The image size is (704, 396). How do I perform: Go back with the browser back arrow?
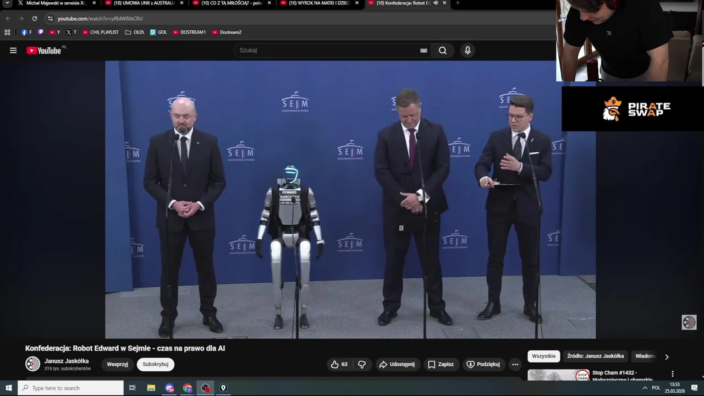pos(8,18)
